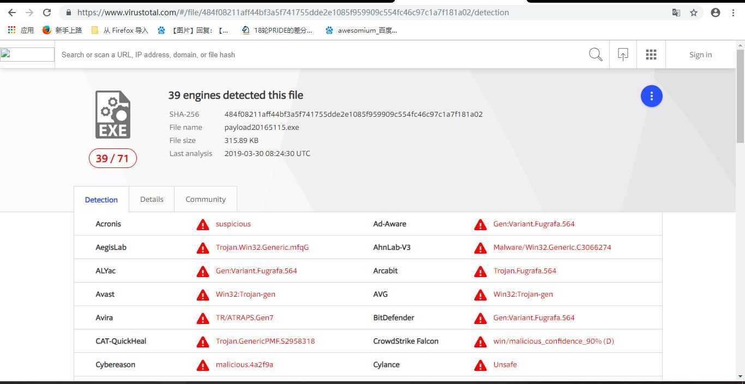
Task: Switch to the Details tab
Action: click(x=152, y=199)
